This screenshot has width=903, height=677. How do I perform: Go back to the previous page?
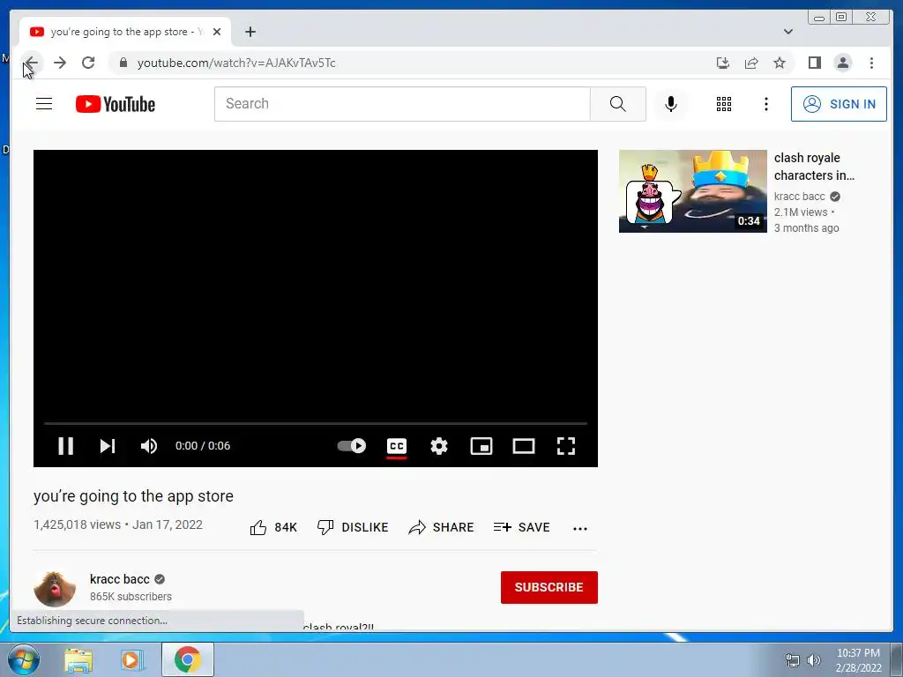[x=32, y=63]
